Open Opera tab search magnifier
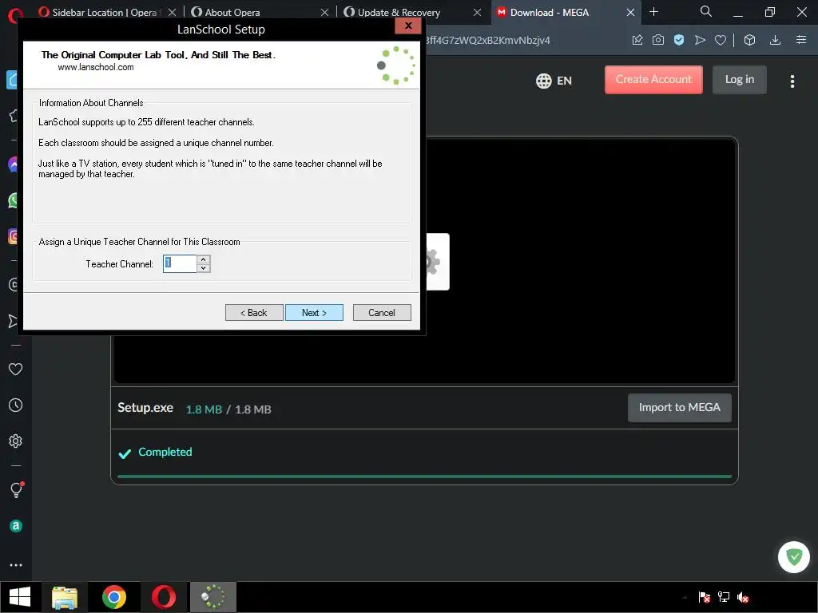Image resolution: width=818 pixels, height=613 pixels. tap(705, 11)
